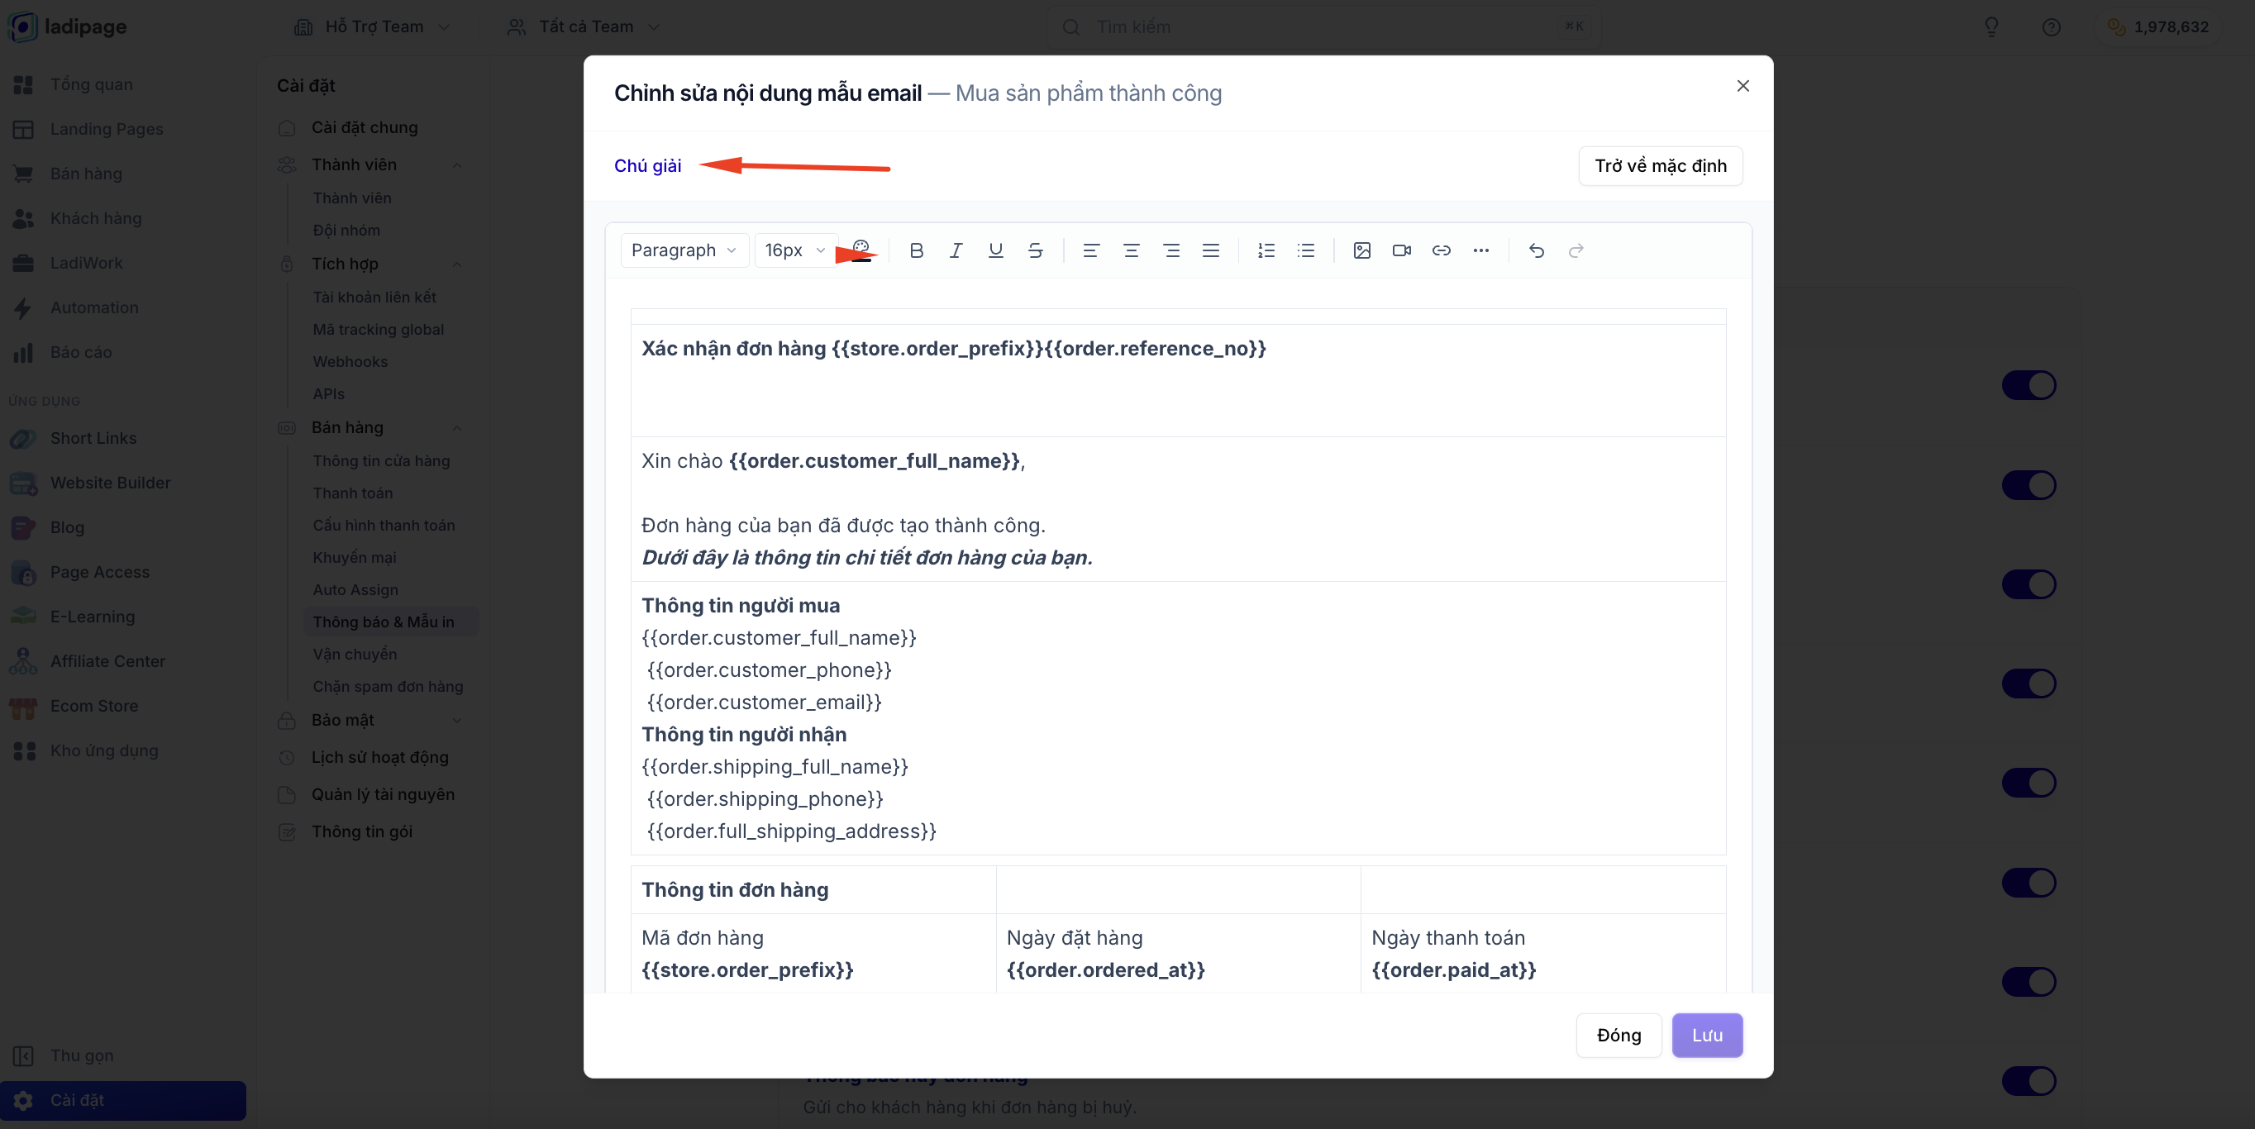Undo the last edit

pyautogui.click(x=1537, y=250)
